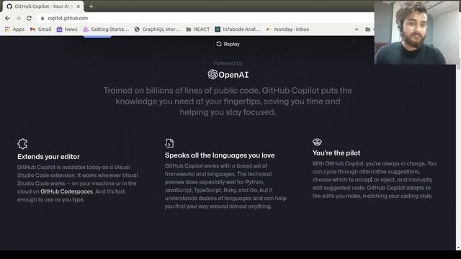This screenshot has width=461, height=259.
Task: Expand the bookmarks overflow chevron
Action: tap(357, 29)
